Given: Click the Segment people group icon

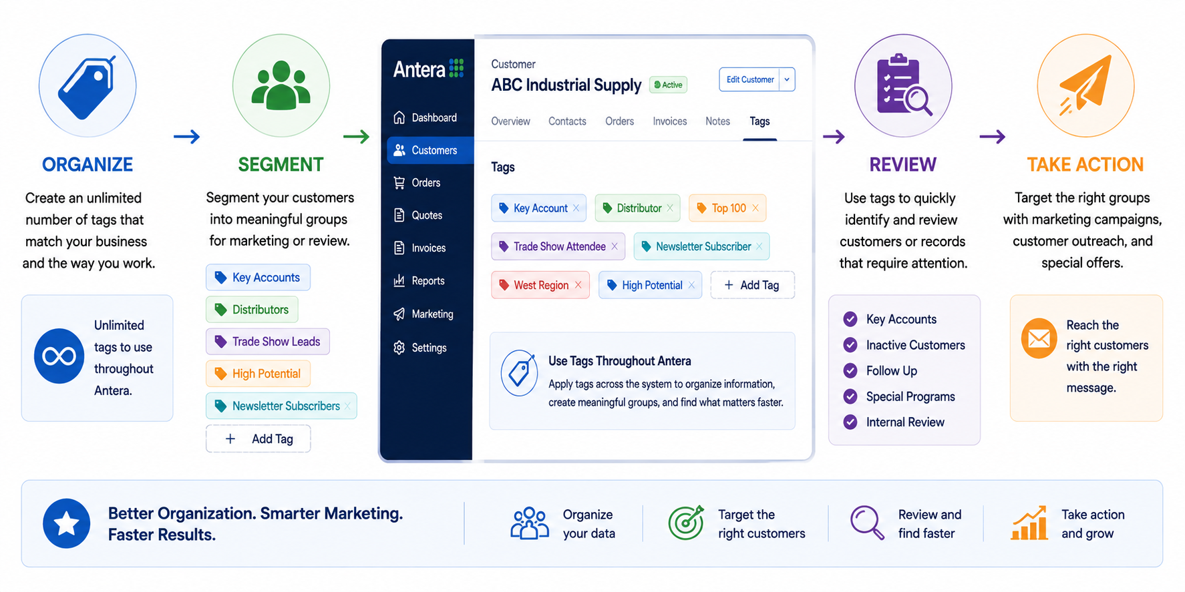Looking at the screenshot, I should [x=281, y=86].
